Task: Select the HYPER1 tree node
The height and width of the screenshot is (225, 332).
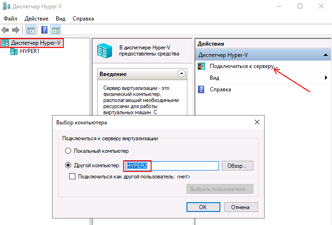Action: 30,51
